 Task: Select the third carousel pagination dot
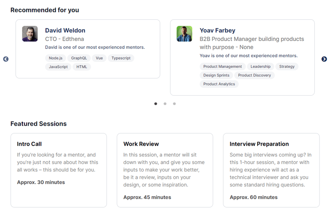click(174, 104)
